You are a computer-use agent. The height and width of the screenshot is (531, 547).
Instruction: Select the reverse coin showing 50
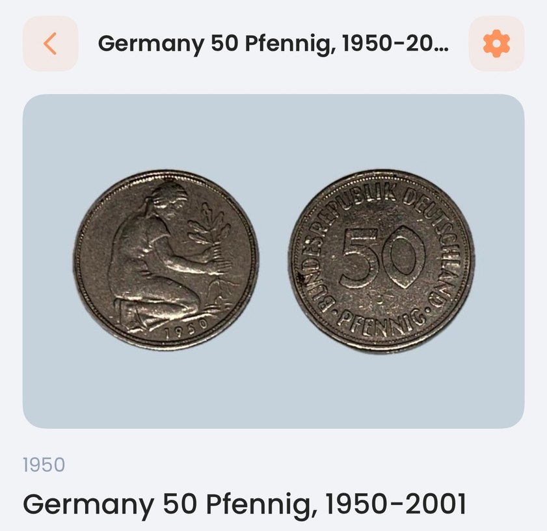click(x=382, y=262)
